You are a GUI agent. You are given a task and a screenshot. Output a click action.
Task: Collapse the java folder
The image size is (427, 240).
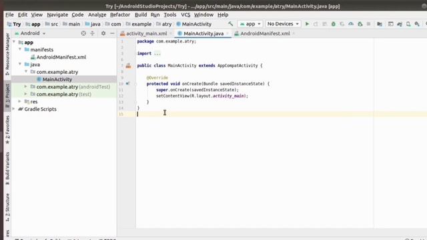coord(20,64)
